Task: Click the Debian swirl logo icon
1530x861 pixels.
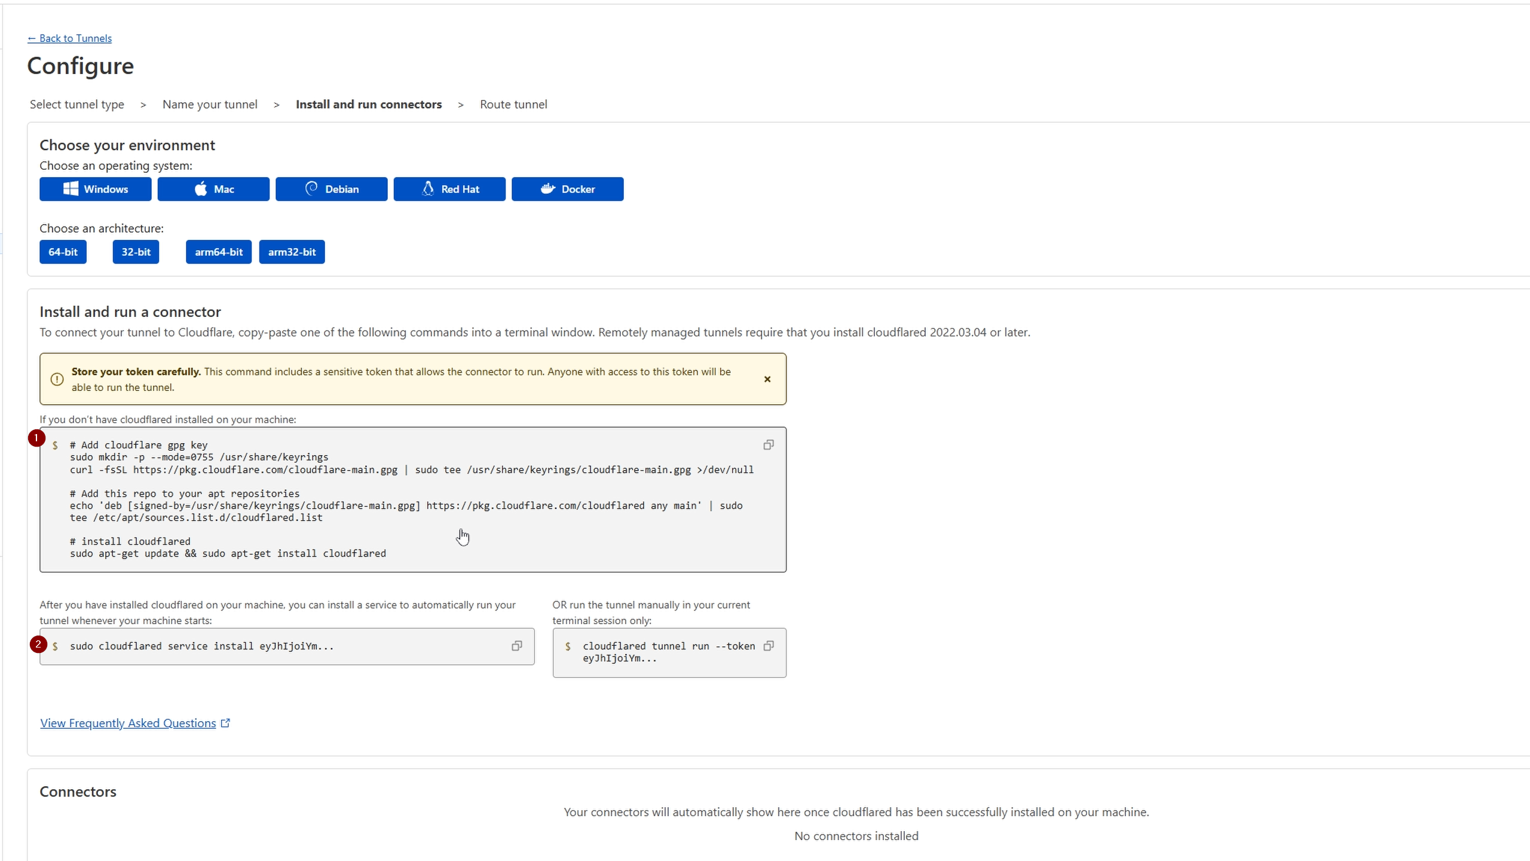Action: (x=311, y=188)
